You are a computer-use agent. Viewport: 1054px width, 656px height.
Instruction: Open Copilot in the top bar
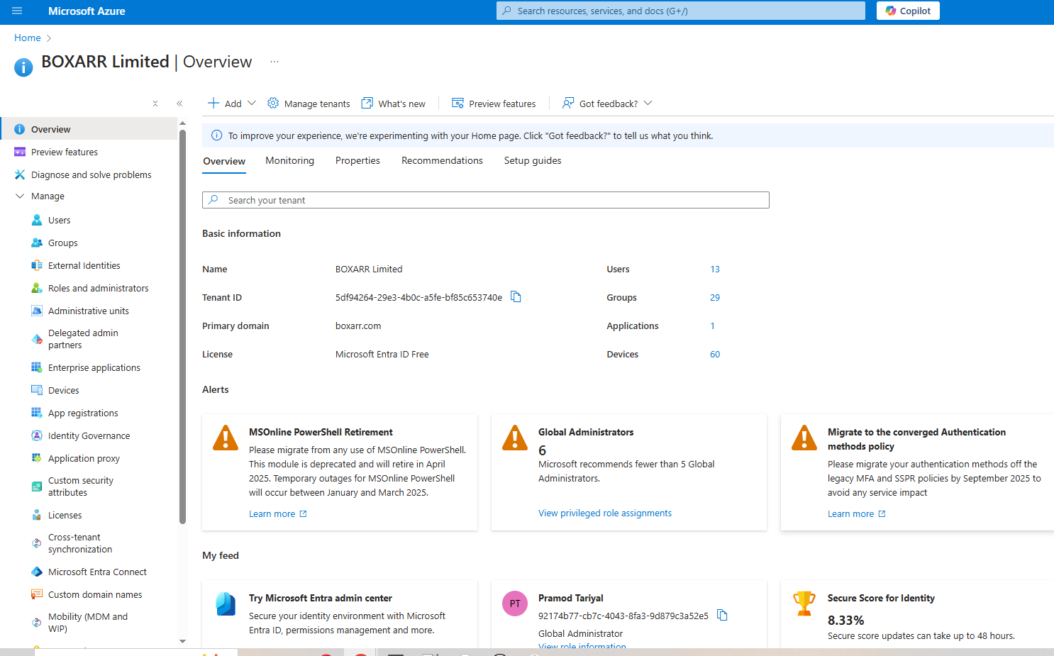[x=908, y=11]
